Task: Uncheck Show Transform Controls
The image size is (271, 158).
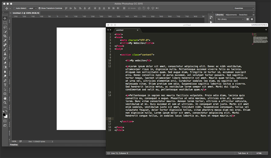Action: [x=40, y=8]
